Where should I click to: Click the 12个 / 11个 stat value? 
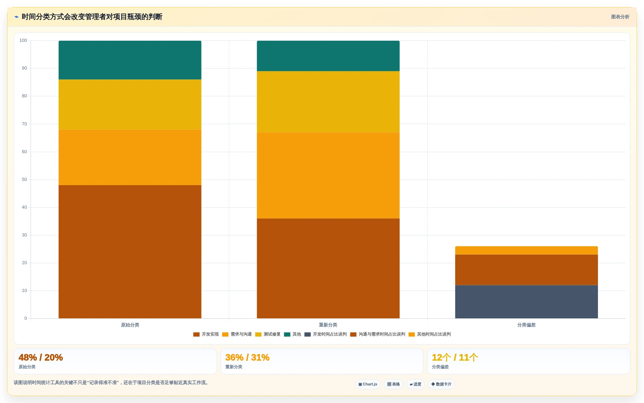455,358
